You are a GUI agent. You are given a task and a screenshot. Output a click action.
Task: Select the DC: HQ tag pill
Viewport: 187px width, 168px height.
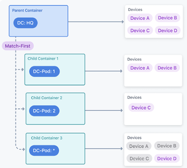tap(26, 23)
